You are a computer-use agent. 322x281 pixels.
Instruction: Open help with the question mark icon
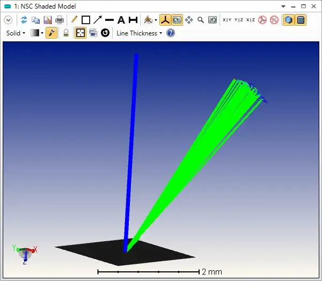(171, 33)
